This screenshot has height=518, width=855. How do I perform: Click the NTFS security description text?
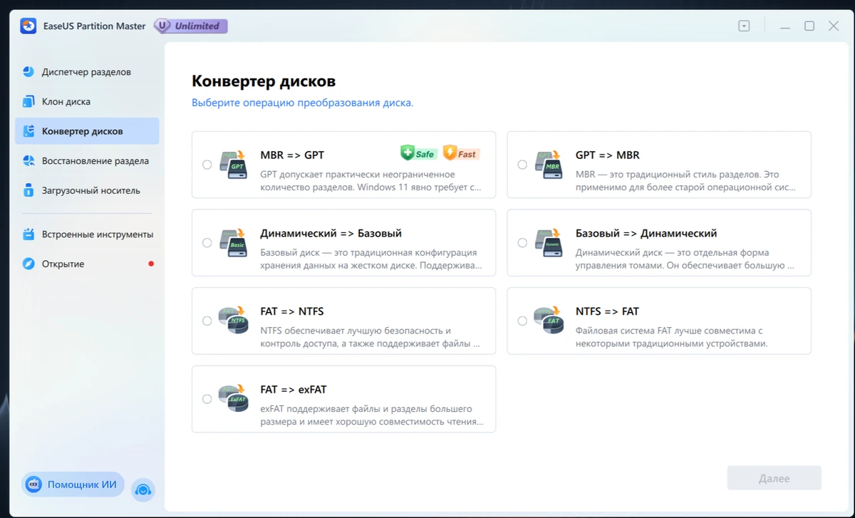coord(370,337)
